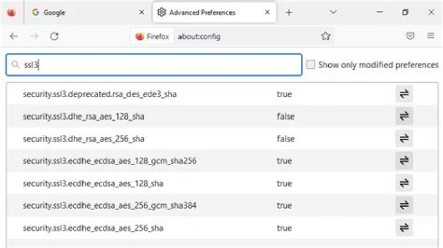Open Save to Pocket button
The image size is (443, 248).
(410, 36)
